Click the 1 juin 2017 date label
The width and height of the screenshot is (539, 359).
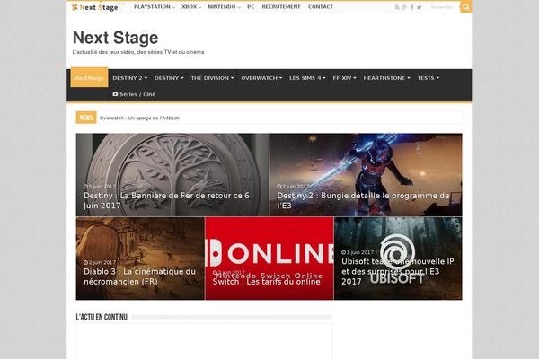[358, 252]
